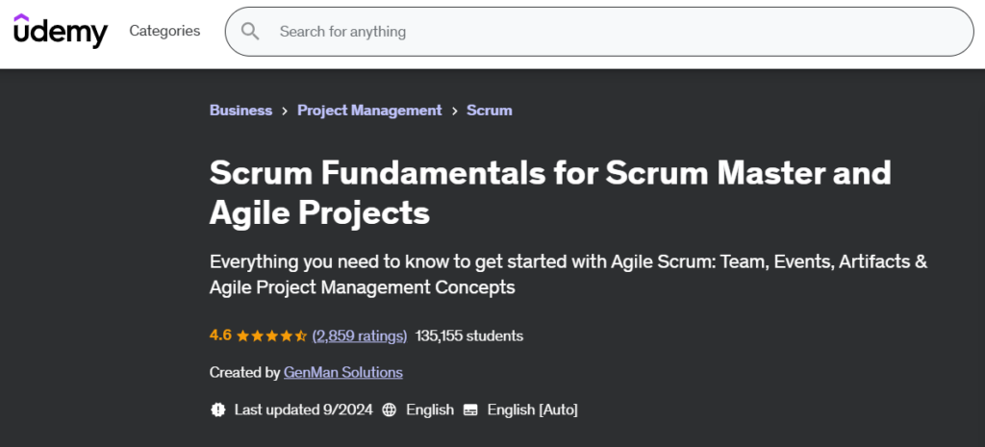985x447 pixels.
Task: Click the 135,155 students count
Action: pyautogui.click(x=469, y=335)
